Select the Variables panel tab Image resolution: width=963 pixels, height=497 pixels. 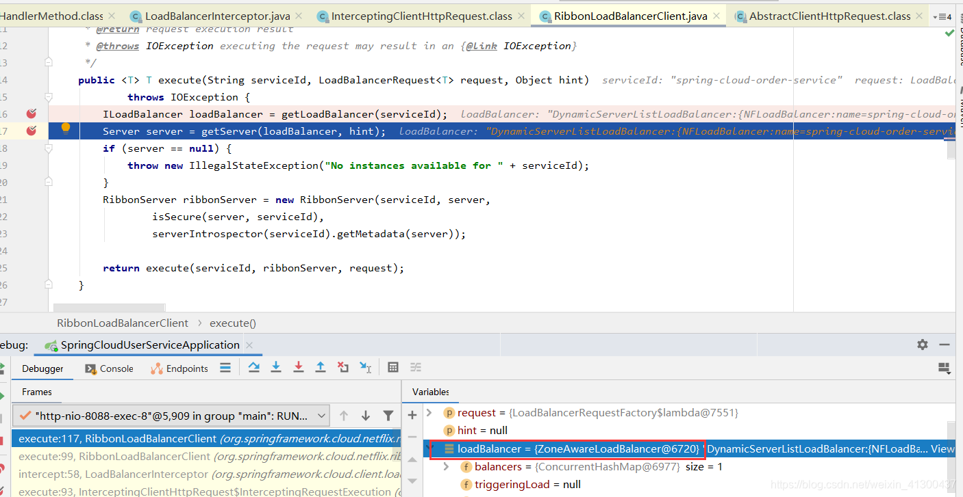coord(431,392)
